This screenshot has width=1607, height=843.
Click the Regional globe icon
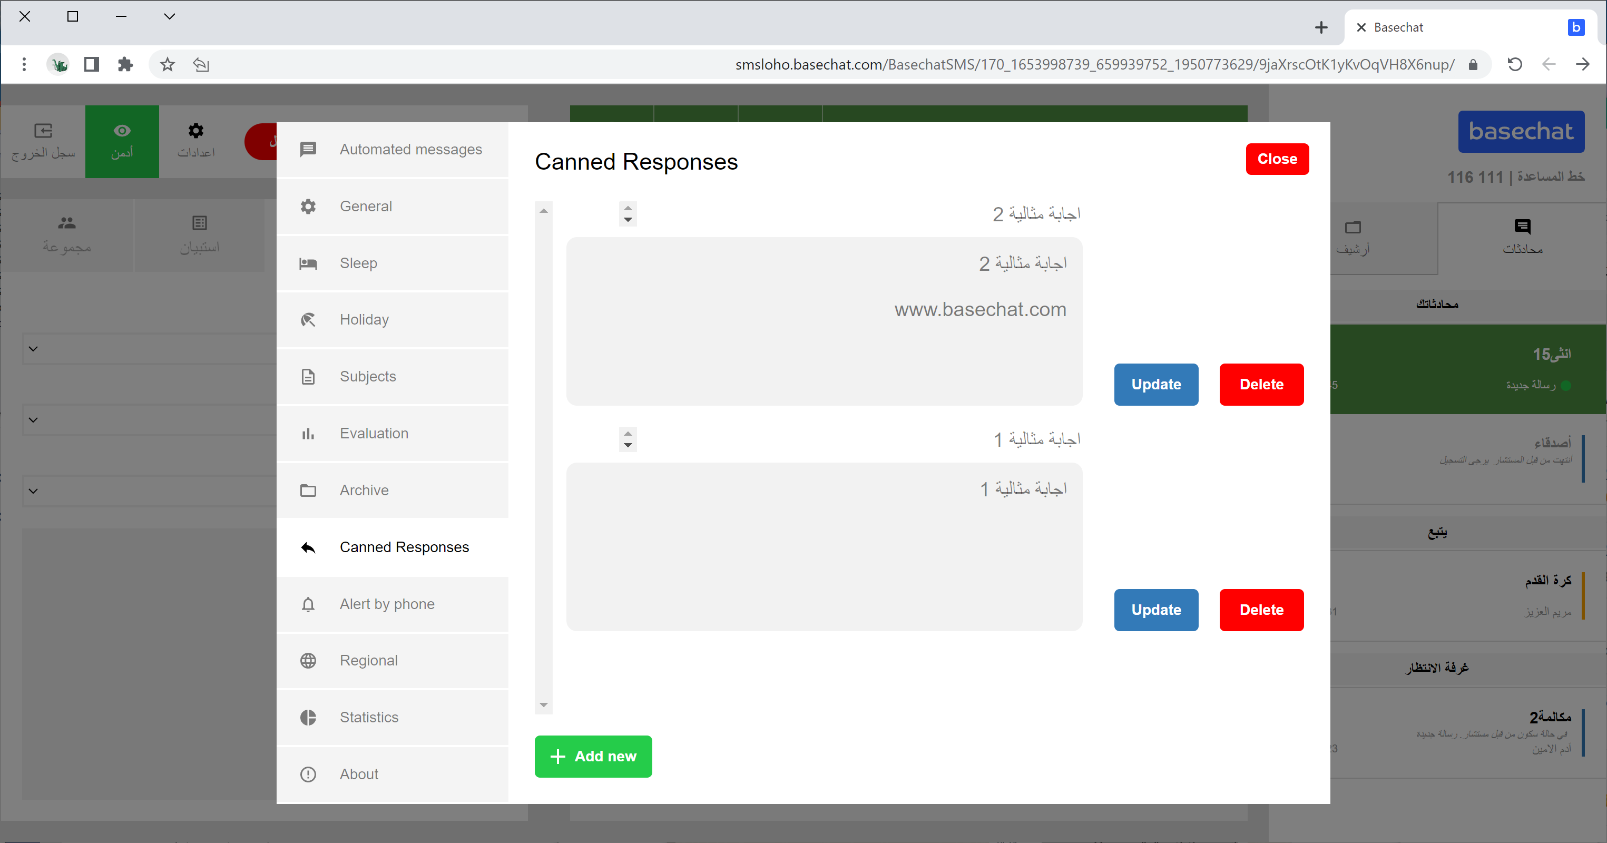tap(308, 661)
